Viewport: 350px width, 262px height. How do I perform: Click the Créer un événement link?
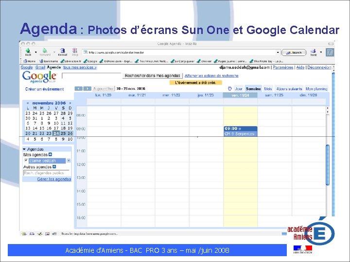[44, 89]
